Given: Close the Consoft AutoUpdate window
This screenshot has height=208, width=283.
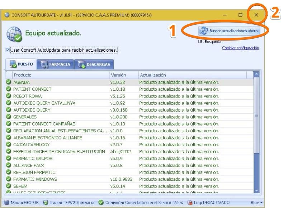Looking at the screenshot, I should click(x=256, y=15).
